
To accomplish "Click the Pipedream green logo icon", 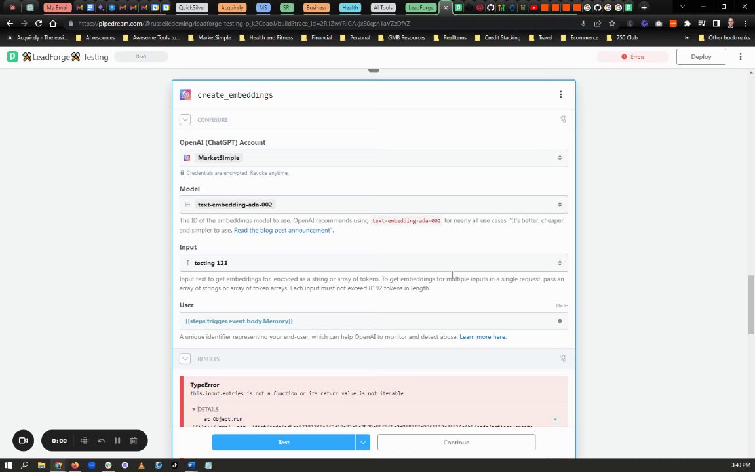I will (x=12, y=57).
